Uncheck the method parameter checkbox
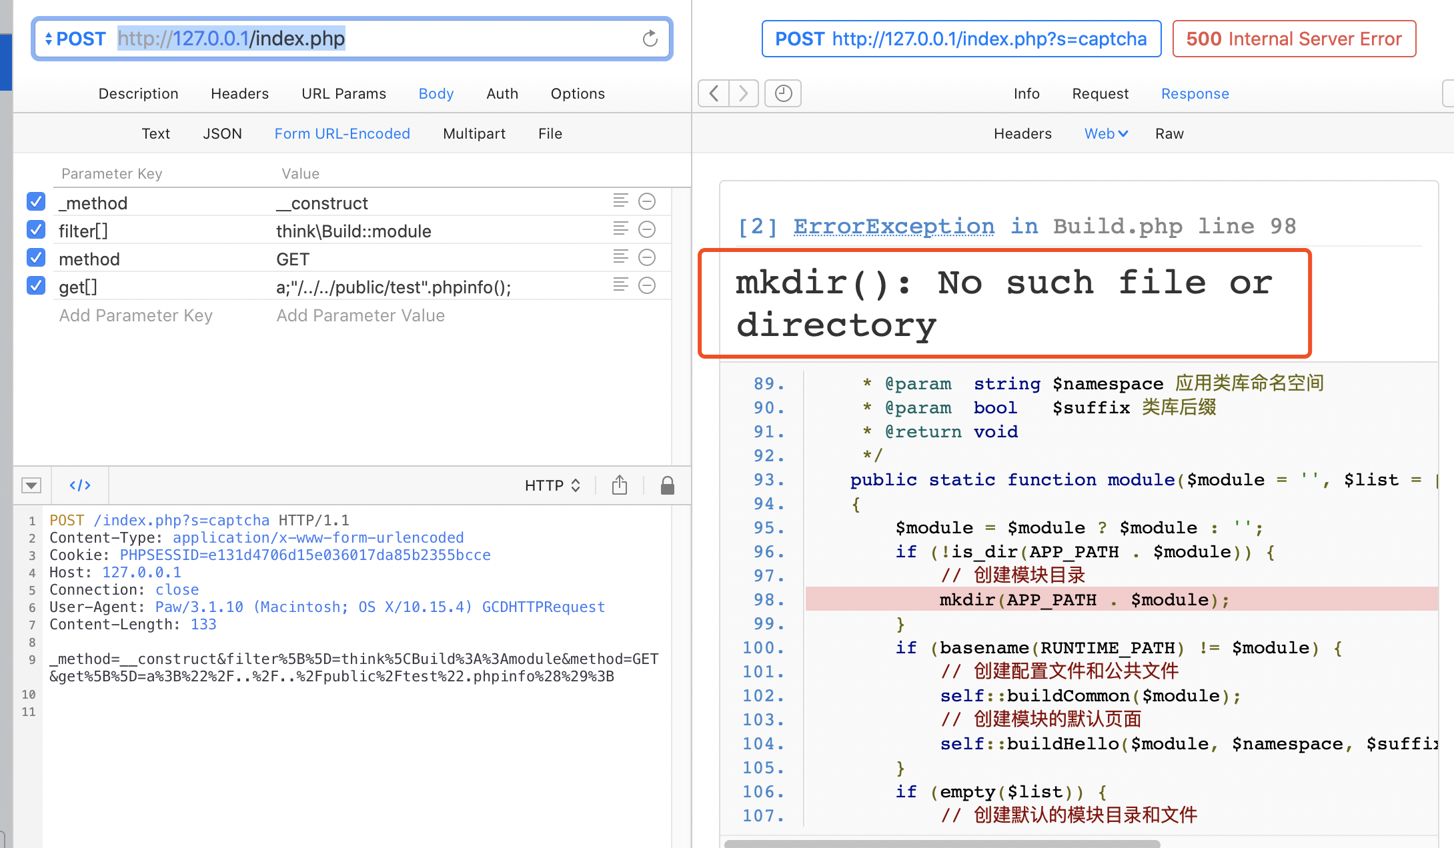 tap(36, 257)
